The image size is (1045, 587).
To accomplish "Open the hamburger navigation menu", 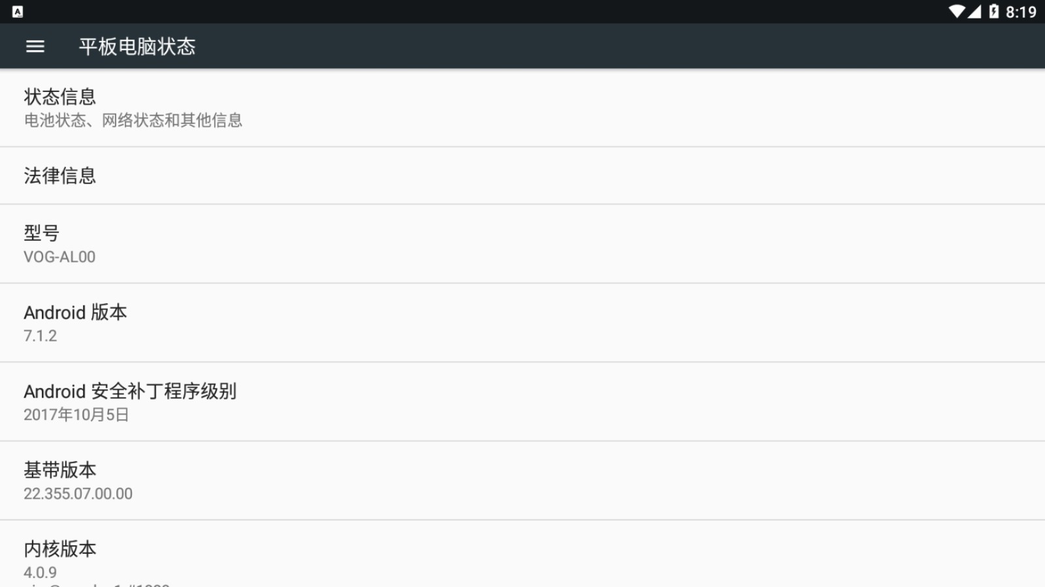I will click(x=35, y=46).
